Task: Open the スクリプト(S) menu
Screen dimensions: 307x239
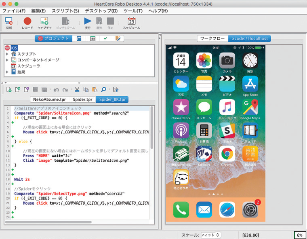Action: point(65,11)
